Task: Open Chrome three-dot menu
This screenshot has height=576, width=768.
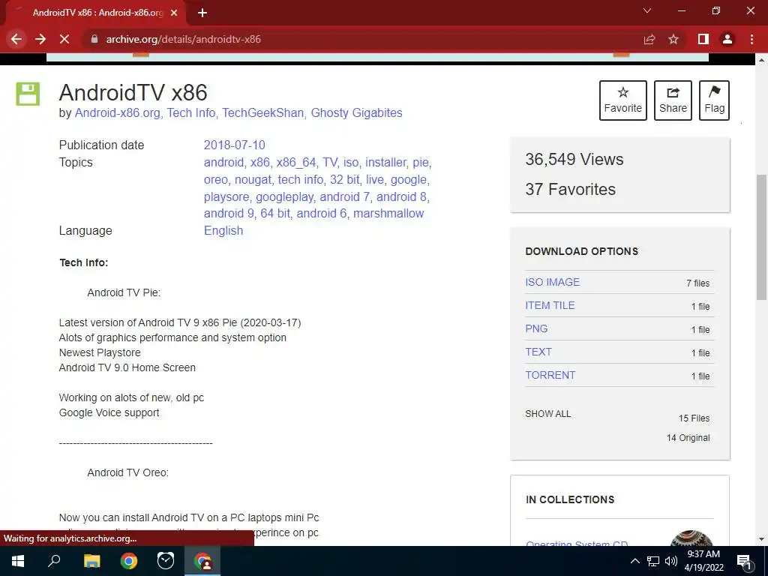Action: (751, 39)
